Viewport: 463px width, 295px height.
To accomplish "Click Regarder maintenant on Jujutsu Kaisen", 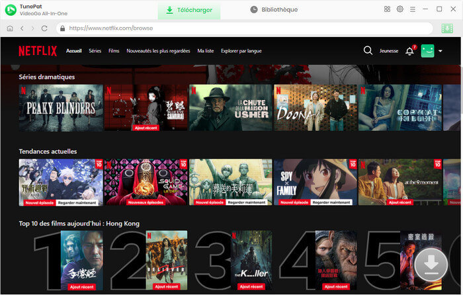I will coord(77,202).
